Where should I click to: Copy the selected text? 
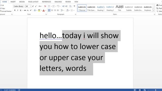coord(2,8)
